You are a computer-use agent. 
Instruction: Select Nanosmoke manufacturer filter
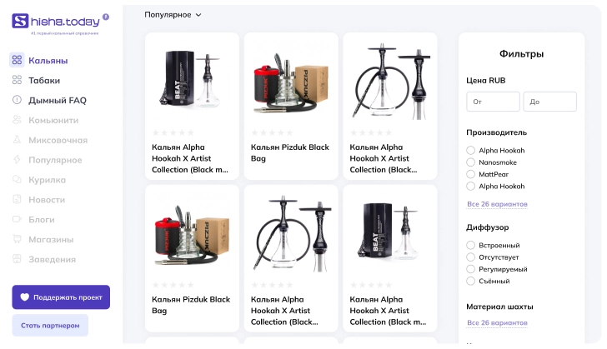(471, 162)
